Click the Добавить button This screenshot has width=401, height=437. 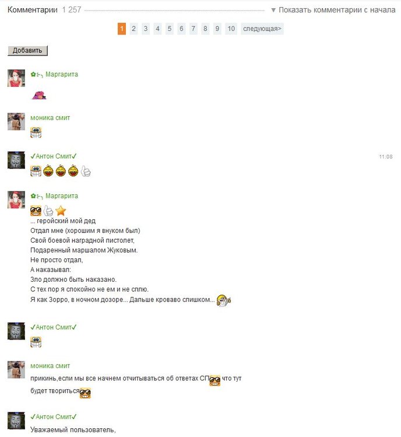coord(27,51)
